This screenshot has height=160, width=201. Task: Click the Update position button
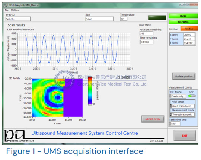[x=184, y=76]
